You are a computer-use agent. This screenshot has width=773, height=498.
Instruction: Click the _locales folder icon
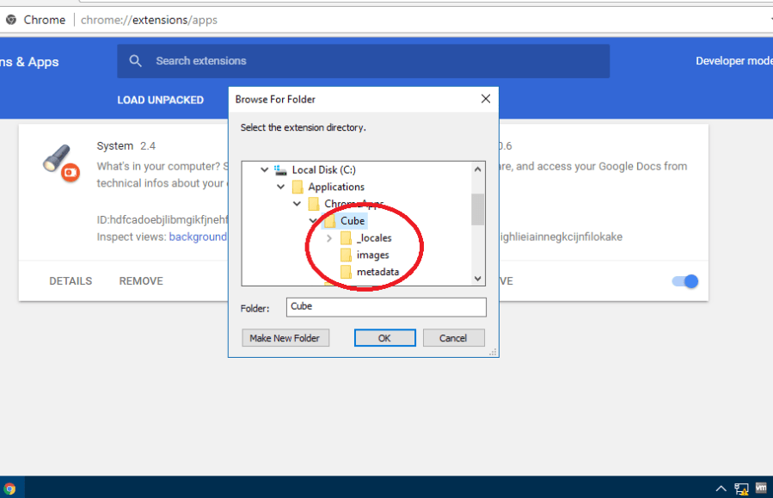pyautogui.click(x=346, y=238)
